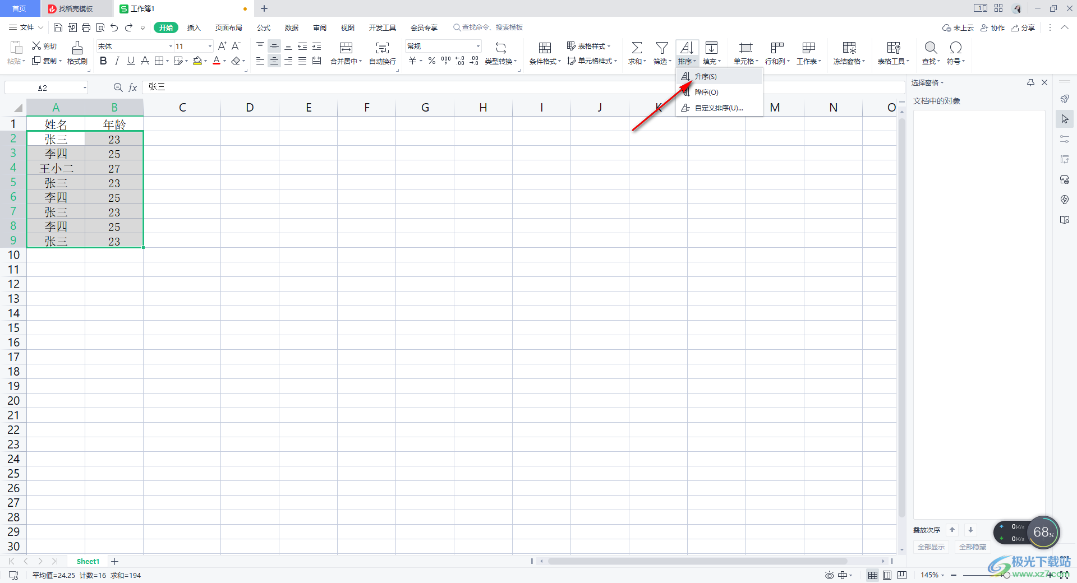Click the search commands input field
Screen dimensions: 1077x583
click(489, 27)
